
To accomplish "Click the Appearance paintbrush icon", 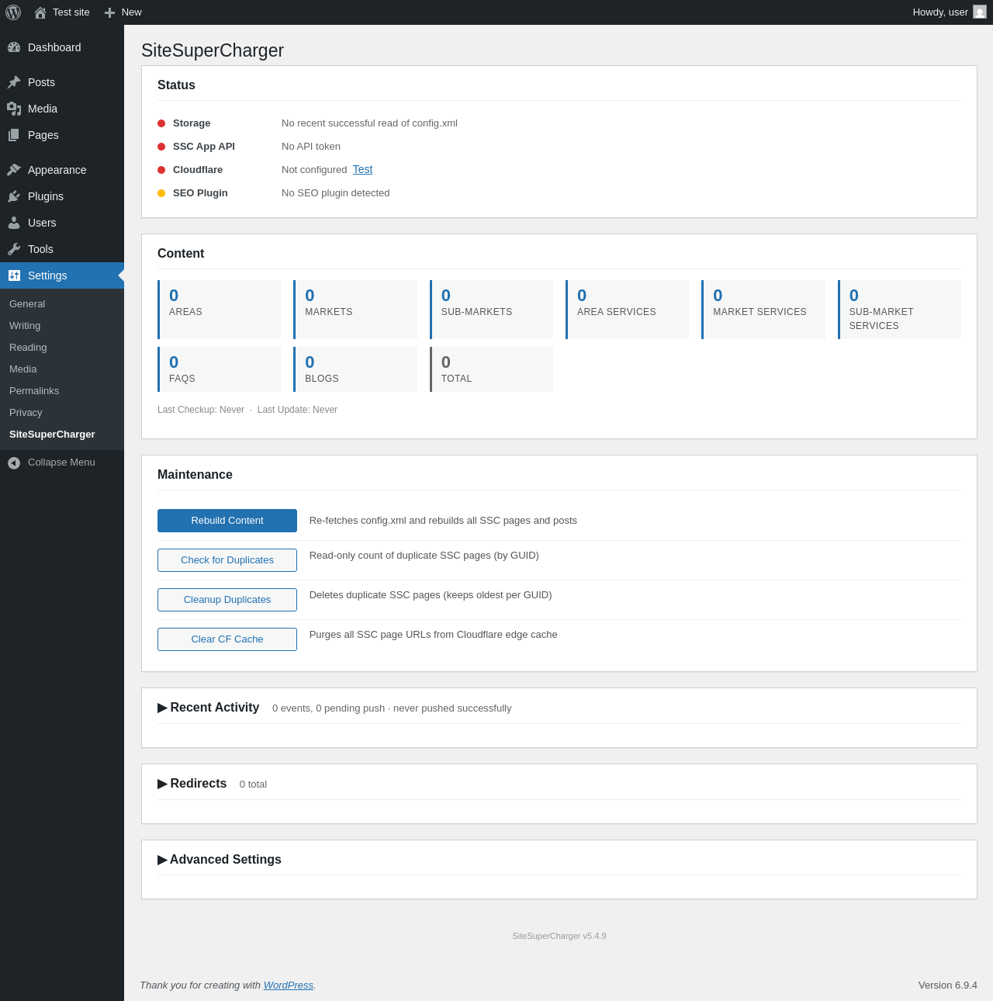I will (14, 170).
